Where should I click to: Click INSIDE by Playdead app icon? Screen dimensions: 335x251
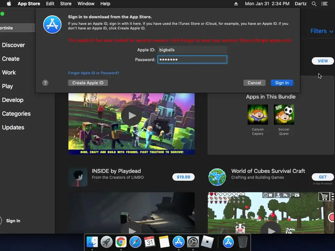point(78,177)
